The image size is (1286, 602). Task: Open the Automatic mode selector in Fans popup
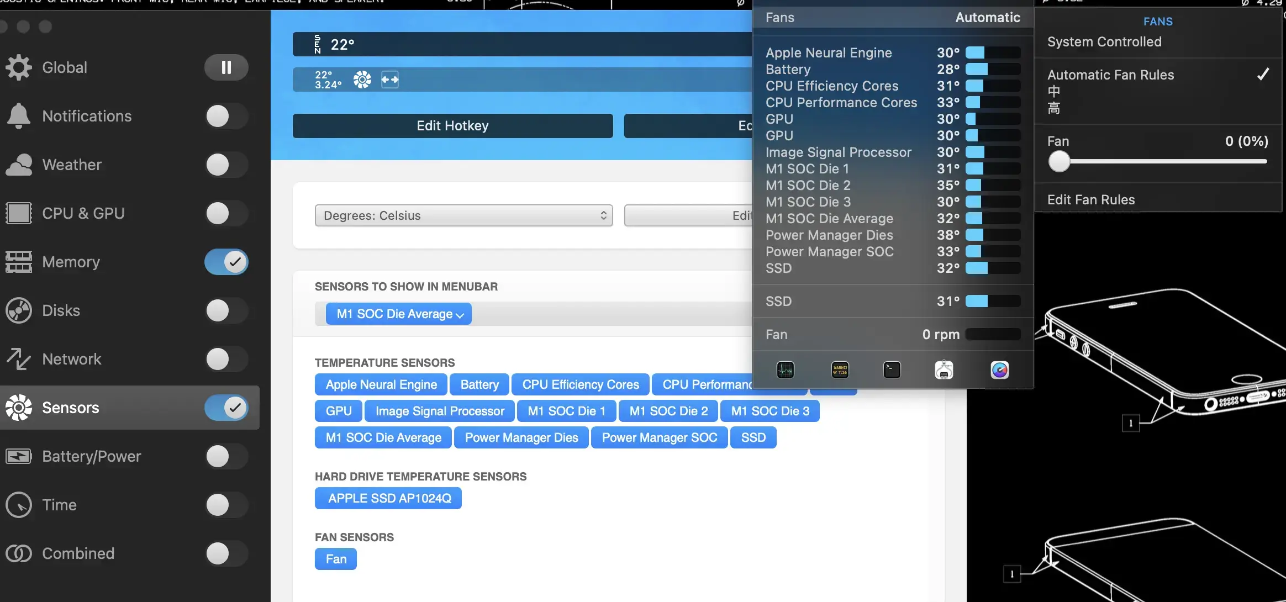(x=987, y=17)
